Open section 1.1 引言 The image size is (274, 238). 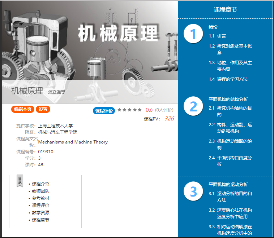pyautogui.click(x=222, y=36)
